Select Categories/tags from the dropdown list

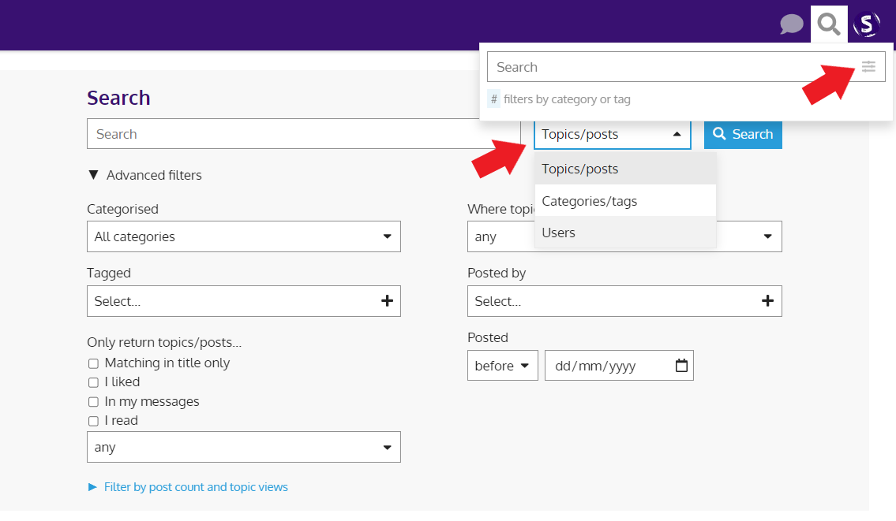pyautogui.click(x=589, y=201)
